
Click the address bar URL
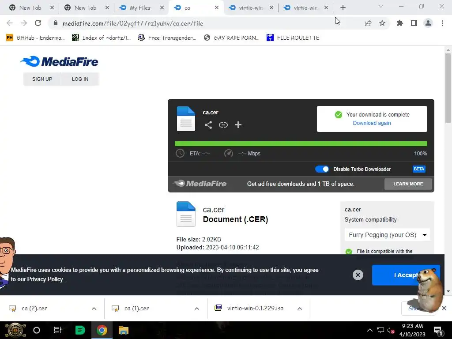(133, 23)
